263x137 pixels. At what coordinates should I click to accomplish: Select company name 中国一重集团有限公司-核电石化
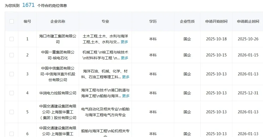click(x=58, y=55)
